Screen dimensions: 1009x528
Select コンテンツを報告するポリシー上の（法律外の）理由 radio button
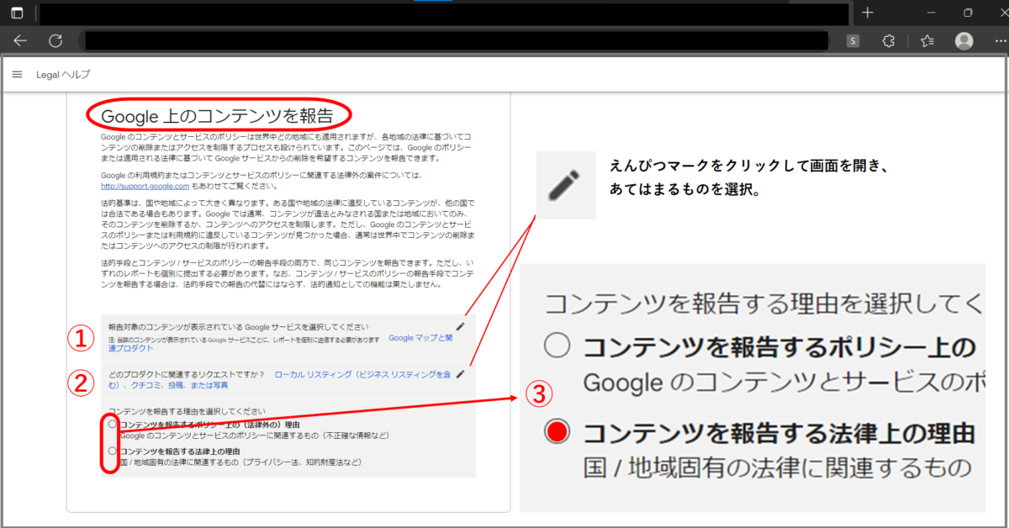tap(113, 425)
